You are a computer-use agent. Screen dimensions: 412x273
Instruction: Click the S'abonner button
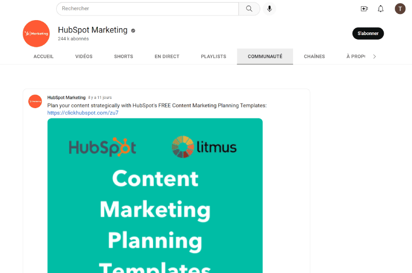coord(368,33)
